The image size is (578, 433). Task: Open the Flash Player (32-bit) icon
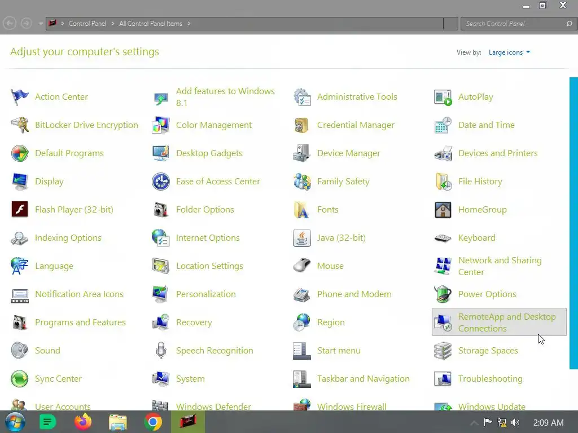point(20,210)
